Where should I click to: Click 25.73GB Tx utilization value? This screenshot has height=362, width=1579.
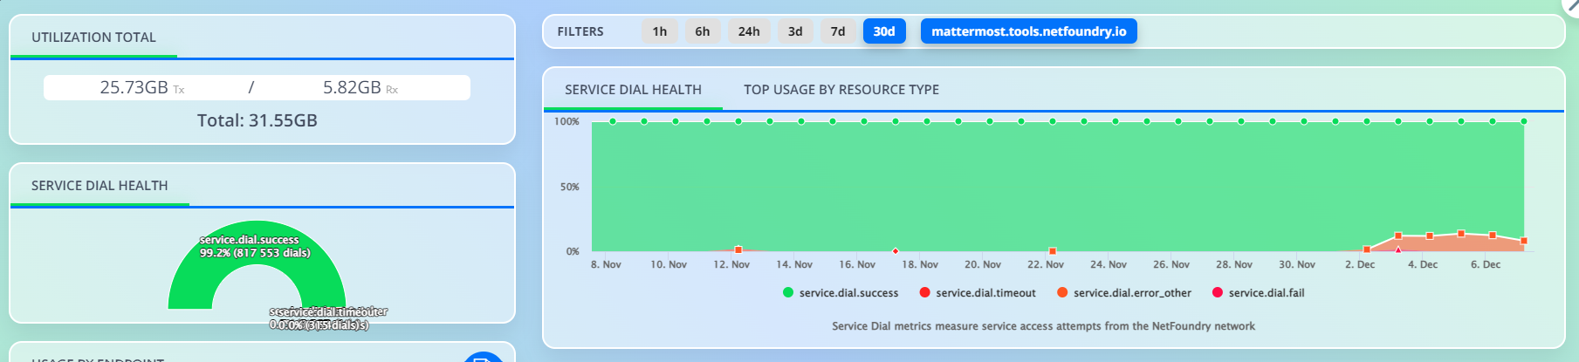[x=141, y=87]
